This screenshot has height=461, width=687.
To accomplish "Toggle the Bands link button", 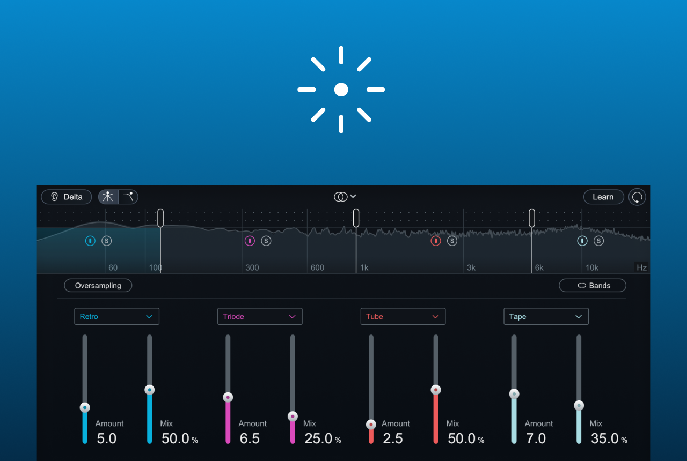I will click(x=593, y=286).
